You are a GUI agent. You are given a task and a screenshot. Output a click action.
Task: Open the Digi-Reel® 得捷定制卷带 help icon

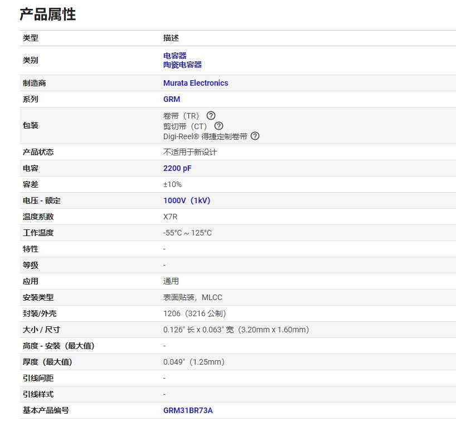tap(255, 136)
